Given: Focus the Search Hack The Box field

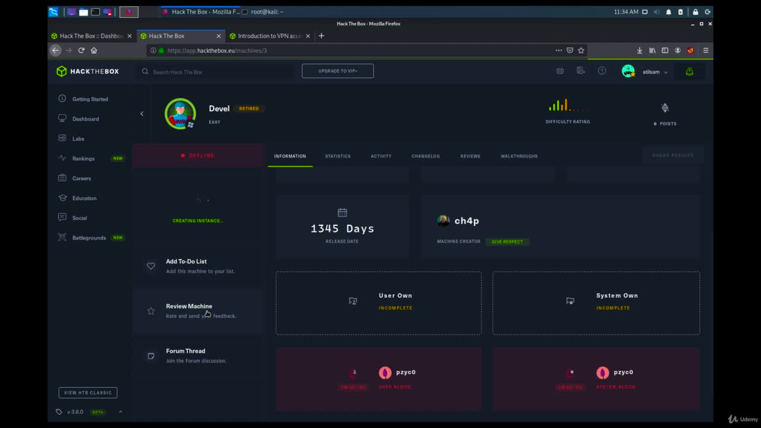Looking at the screenshot, I should pos(217,72).
